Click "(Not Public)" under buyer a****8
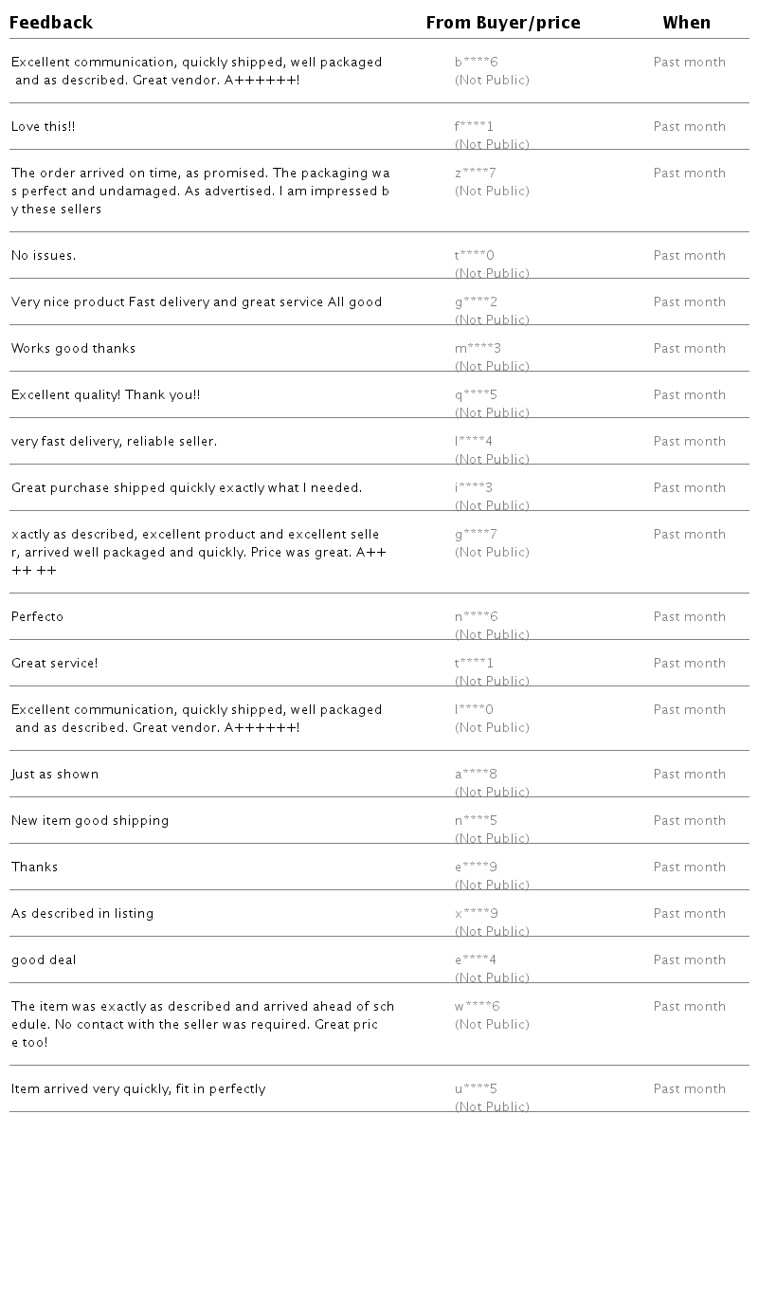758x1297 pixels. (492, 793)
